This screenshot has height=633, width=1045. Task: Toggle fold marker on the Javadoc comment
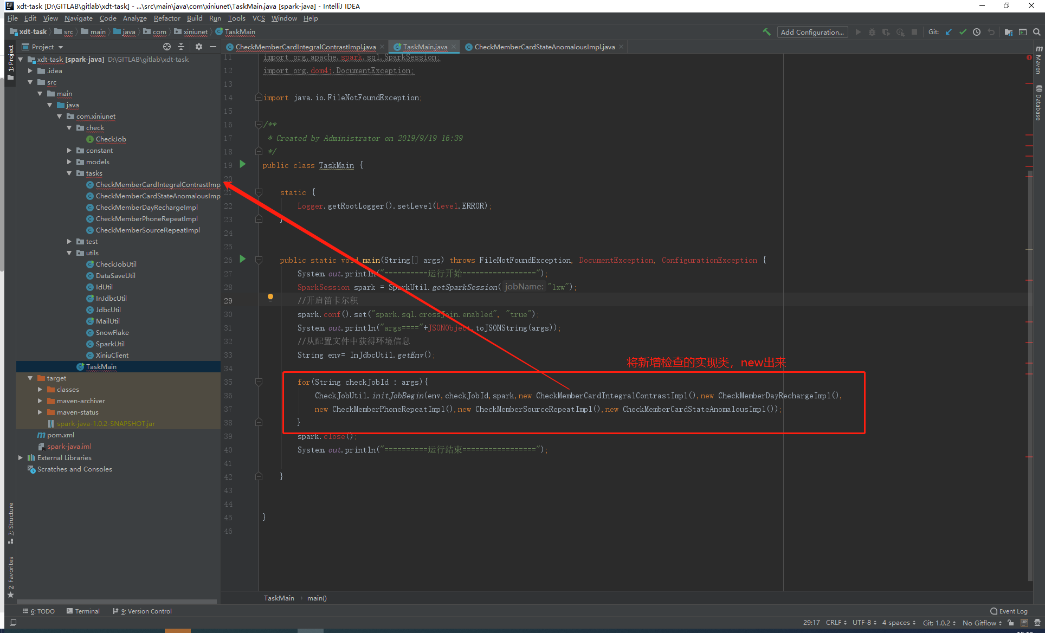(259, 125)
